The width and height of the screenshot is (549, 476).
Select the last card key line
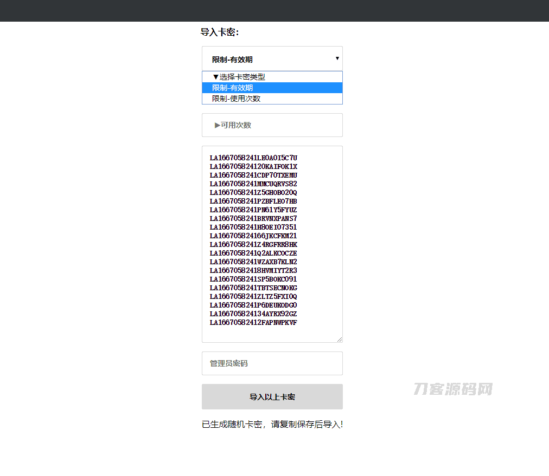pyautogui.click(x=253, y=322)
